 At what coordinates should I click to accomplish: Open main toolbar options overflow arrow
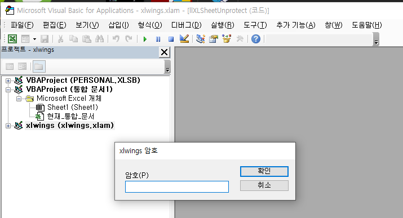click(x=376, y=39)
